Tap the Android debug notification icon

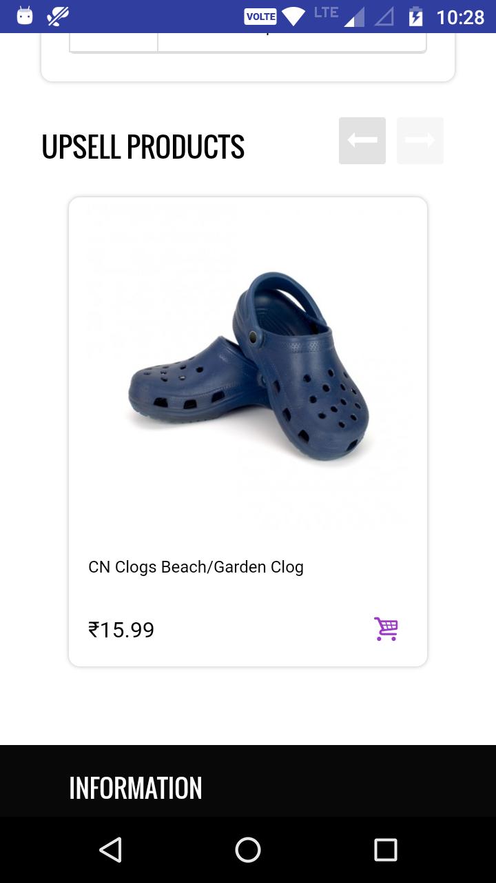[x=25, y=16]
